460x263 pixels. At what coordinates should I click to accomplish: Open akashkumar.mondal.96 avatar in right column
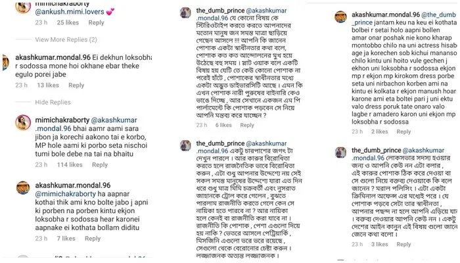[x=340, y=16]
